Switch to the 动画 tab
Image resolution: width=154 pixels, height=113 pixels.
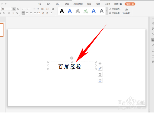pos(67,4)
